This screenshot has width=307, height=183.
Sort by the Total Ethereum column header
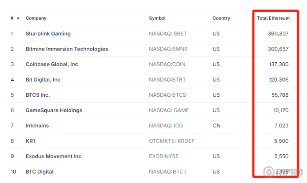tap(273, 18)
